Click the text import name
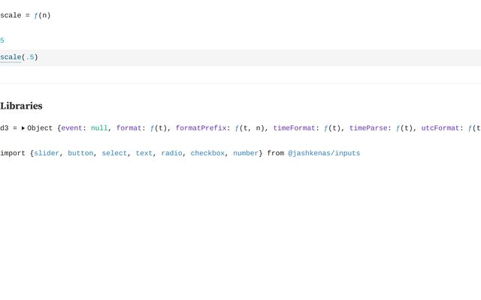This screenshot has height=300, width=481. (144, 153)
